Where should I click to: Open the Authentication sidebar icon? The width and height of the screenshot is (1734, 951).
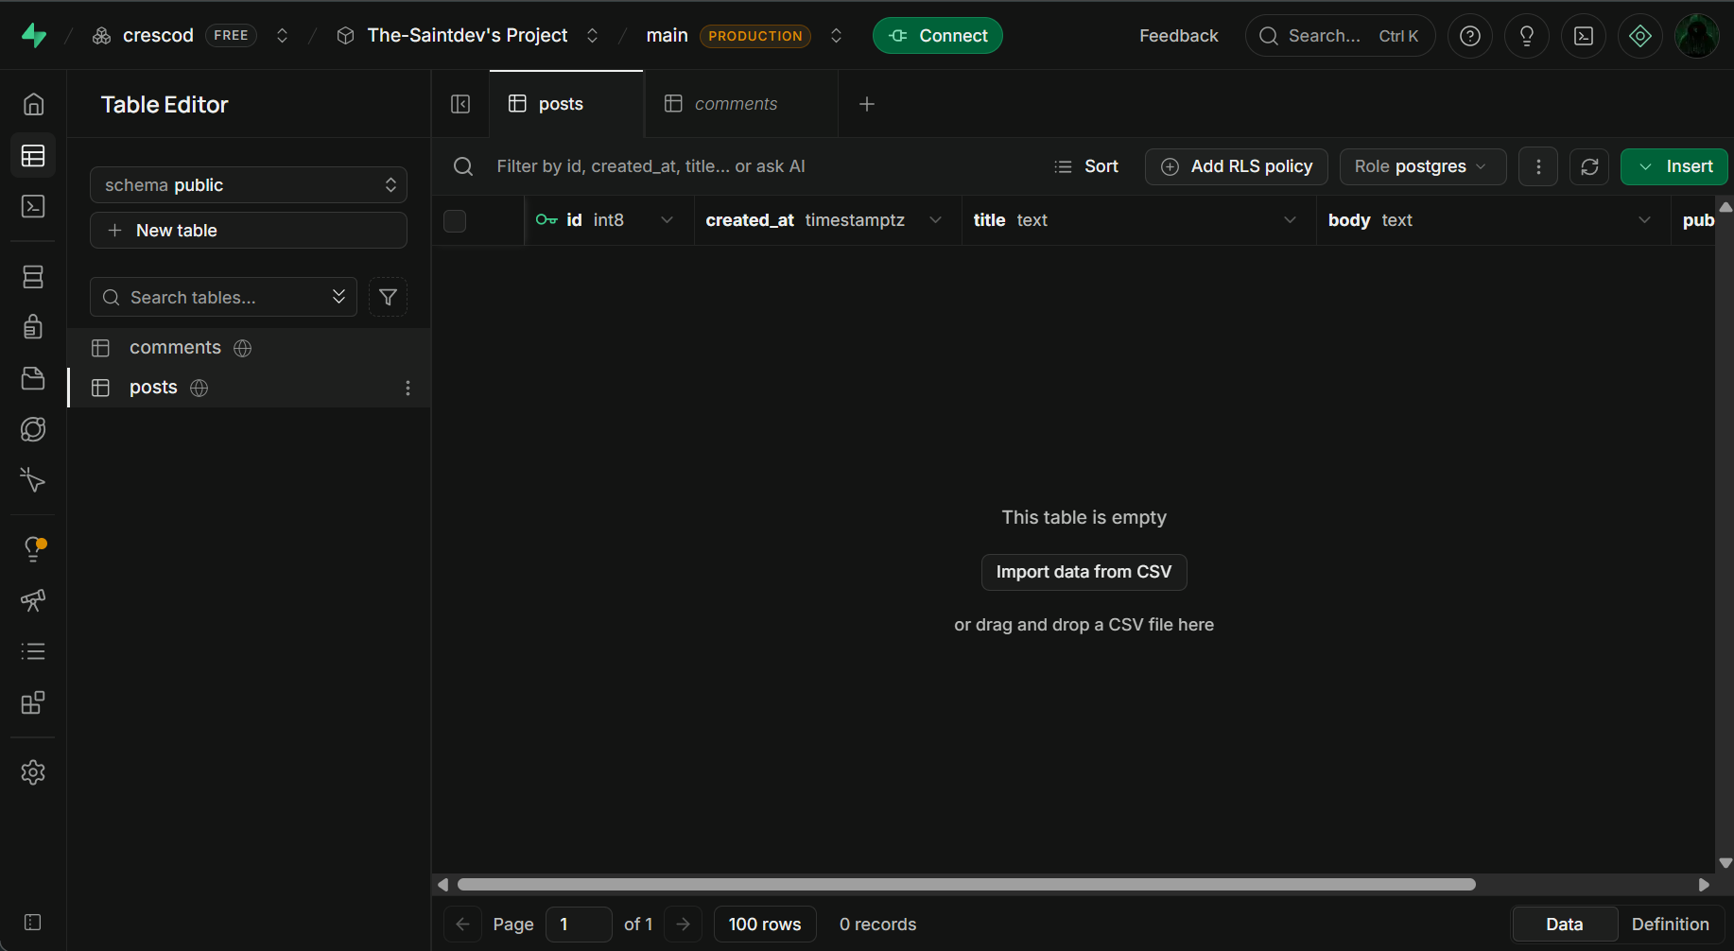tap(33, 326)
